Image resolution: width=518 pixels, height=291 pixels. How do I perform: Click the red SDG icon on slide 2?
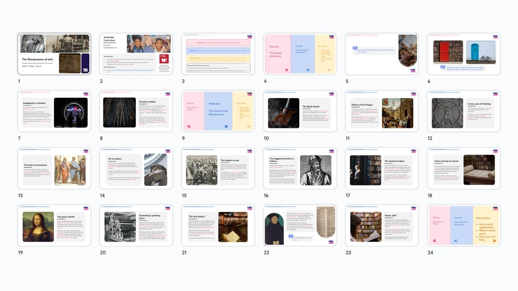[164, 59]
